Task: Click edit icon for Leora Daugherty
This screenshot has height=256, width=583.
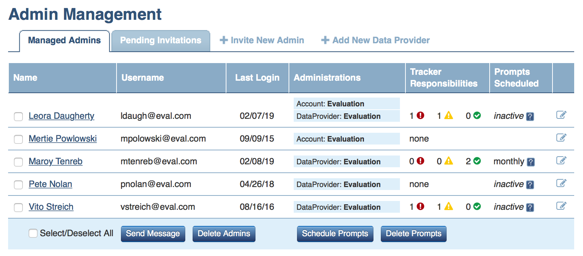Action: (x=561, y=115)
